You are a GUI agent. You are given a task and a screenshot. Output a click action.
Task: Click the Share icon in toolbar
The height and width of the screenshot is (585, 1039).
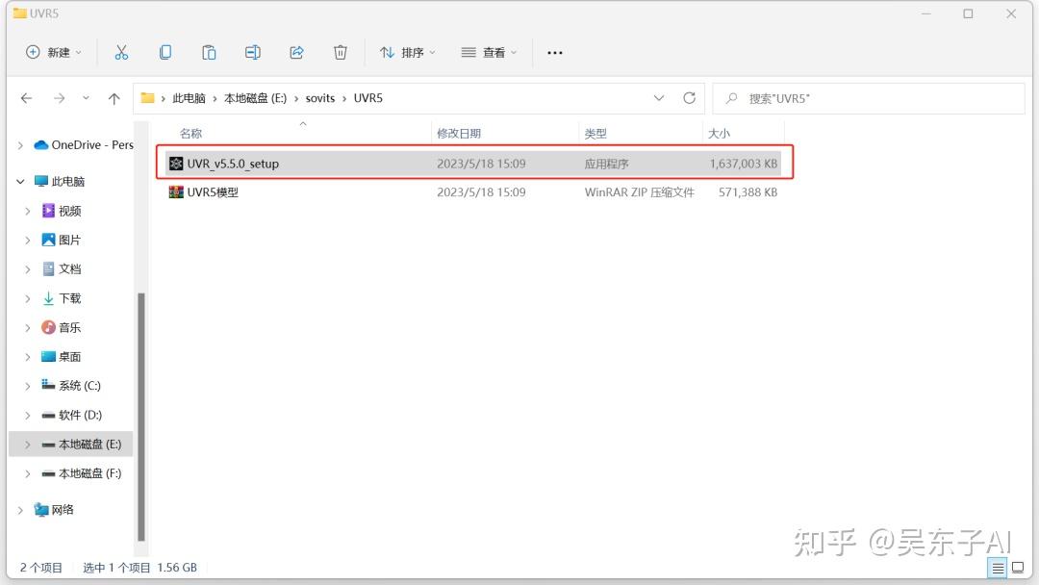point(296,52)
